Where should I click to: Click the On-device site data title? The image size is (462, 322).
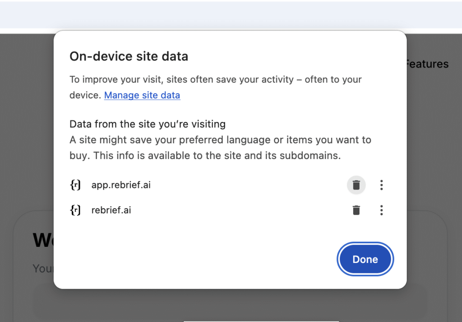pyautogui.click(x=129, y=56)
